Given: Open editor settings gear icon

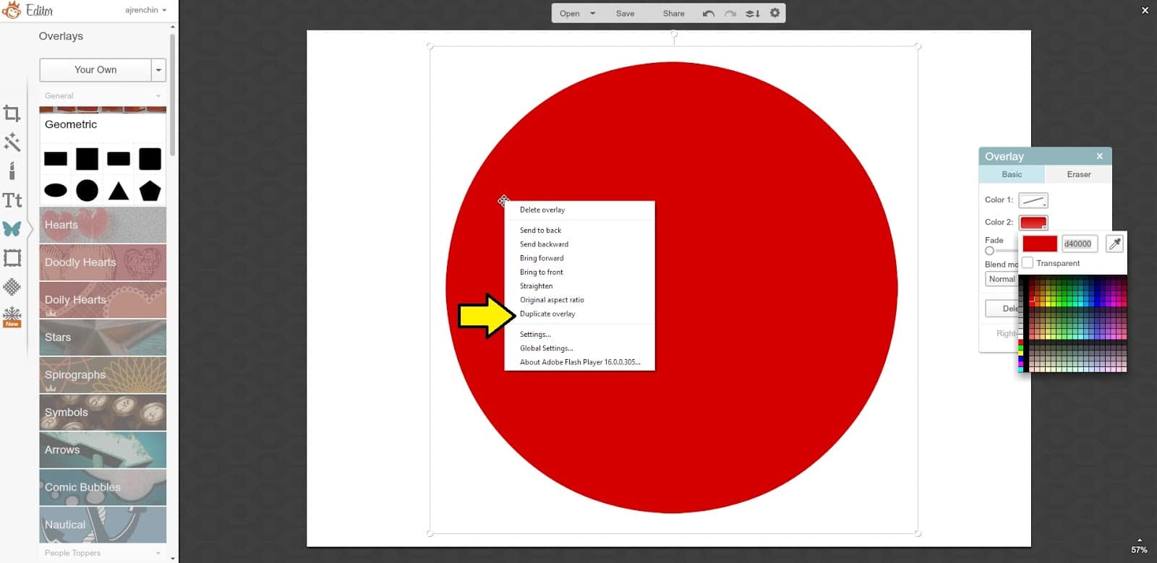Looking at the screenshot, I should click(x=774, y=13).
